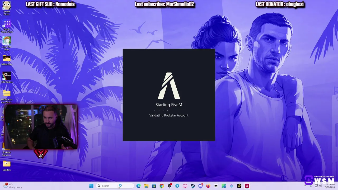This screenshot has width=338, height=190.
Task: Click the taskbar Search box
Action: point(115,186)
